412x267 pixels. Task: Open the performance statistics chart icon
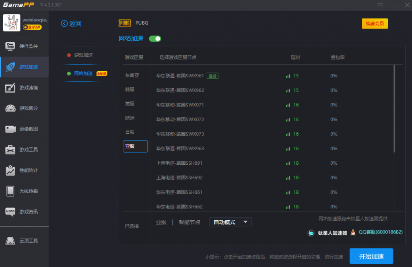10,170
